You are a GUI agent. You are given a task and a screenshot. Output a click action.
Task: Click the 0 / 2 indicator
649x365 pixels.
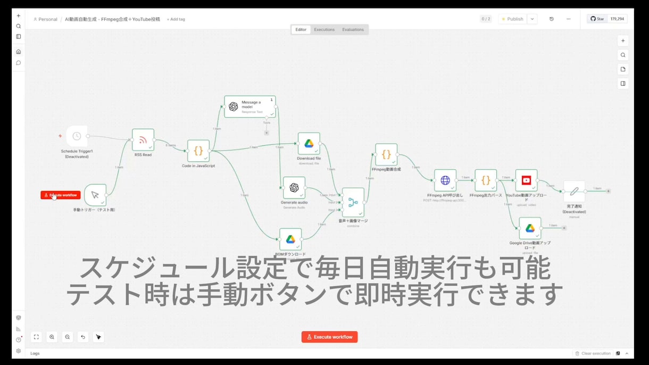(486, 19)
